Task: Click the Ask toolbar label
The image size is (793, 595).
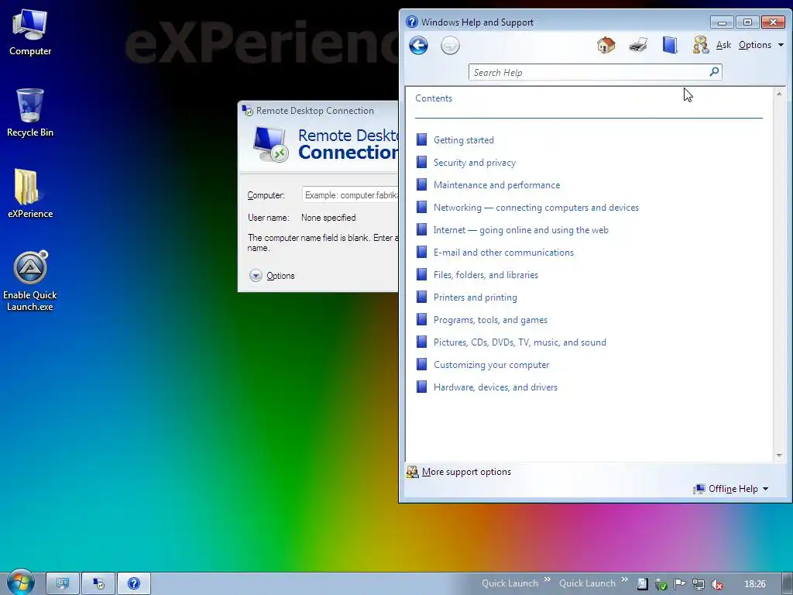Action: point(724,45)
